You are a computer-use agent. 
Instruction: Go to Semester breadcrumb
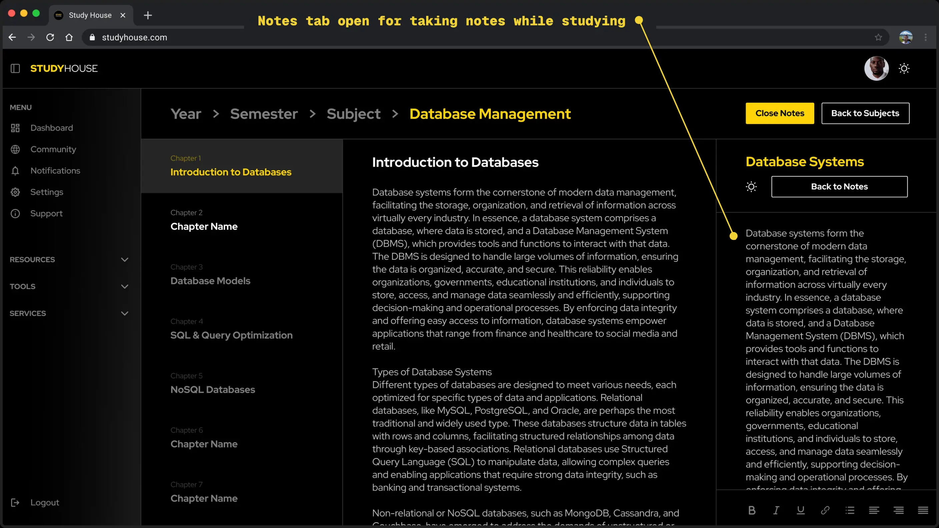264,114
